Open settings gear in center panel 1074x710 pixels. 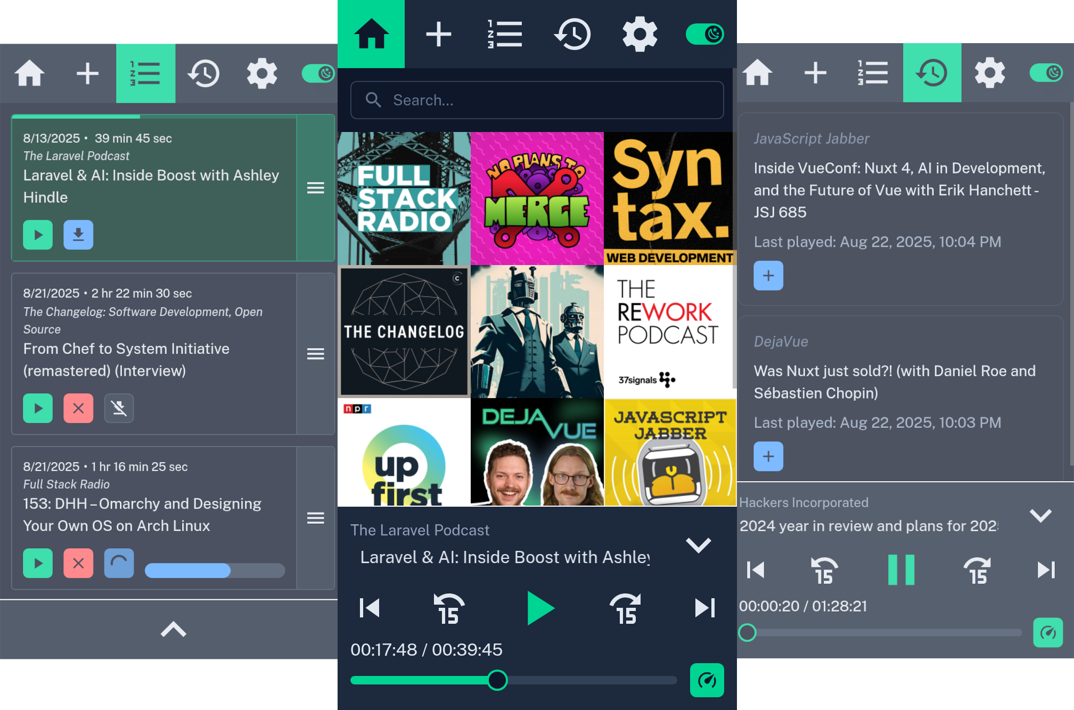[640, 34]
